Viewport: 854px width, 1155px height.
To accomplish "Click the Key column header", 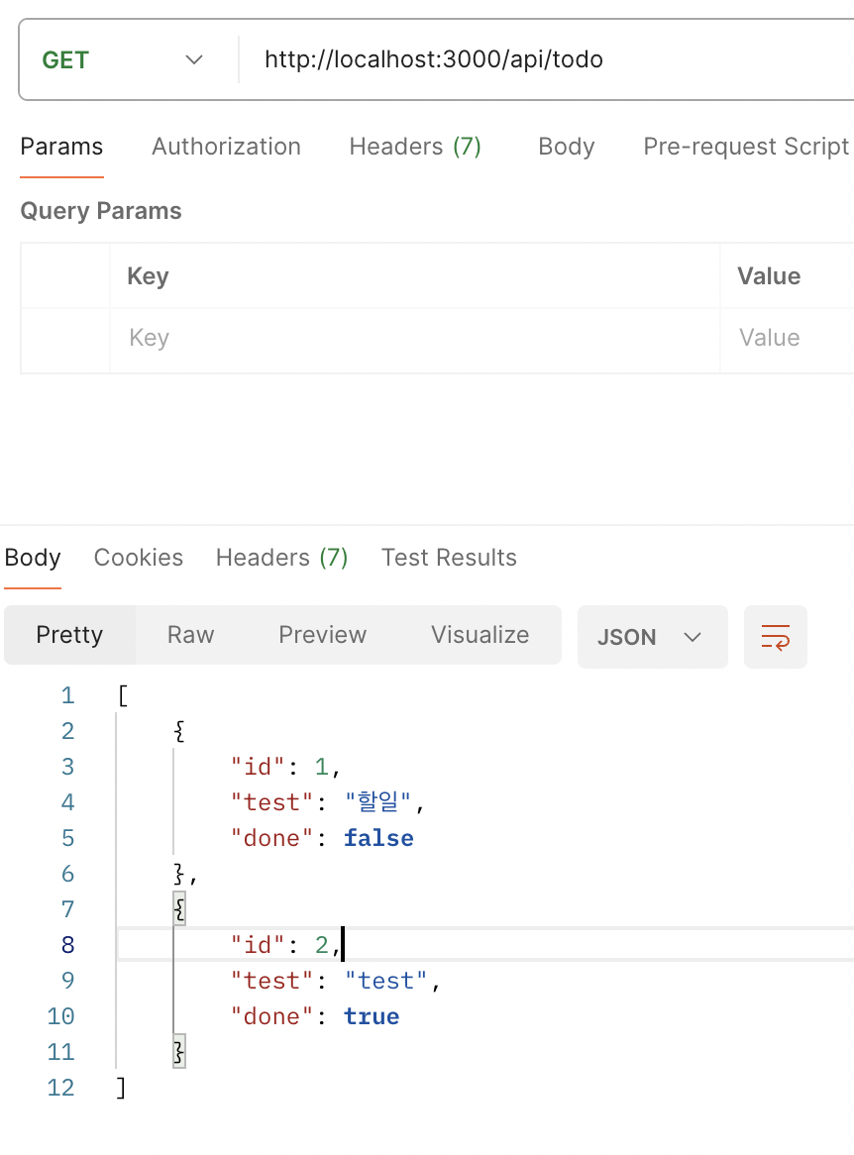I will 148,276.
